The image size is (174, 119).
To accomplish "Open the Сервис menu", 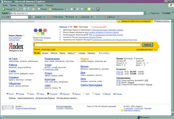I will [x=39, y=5].
